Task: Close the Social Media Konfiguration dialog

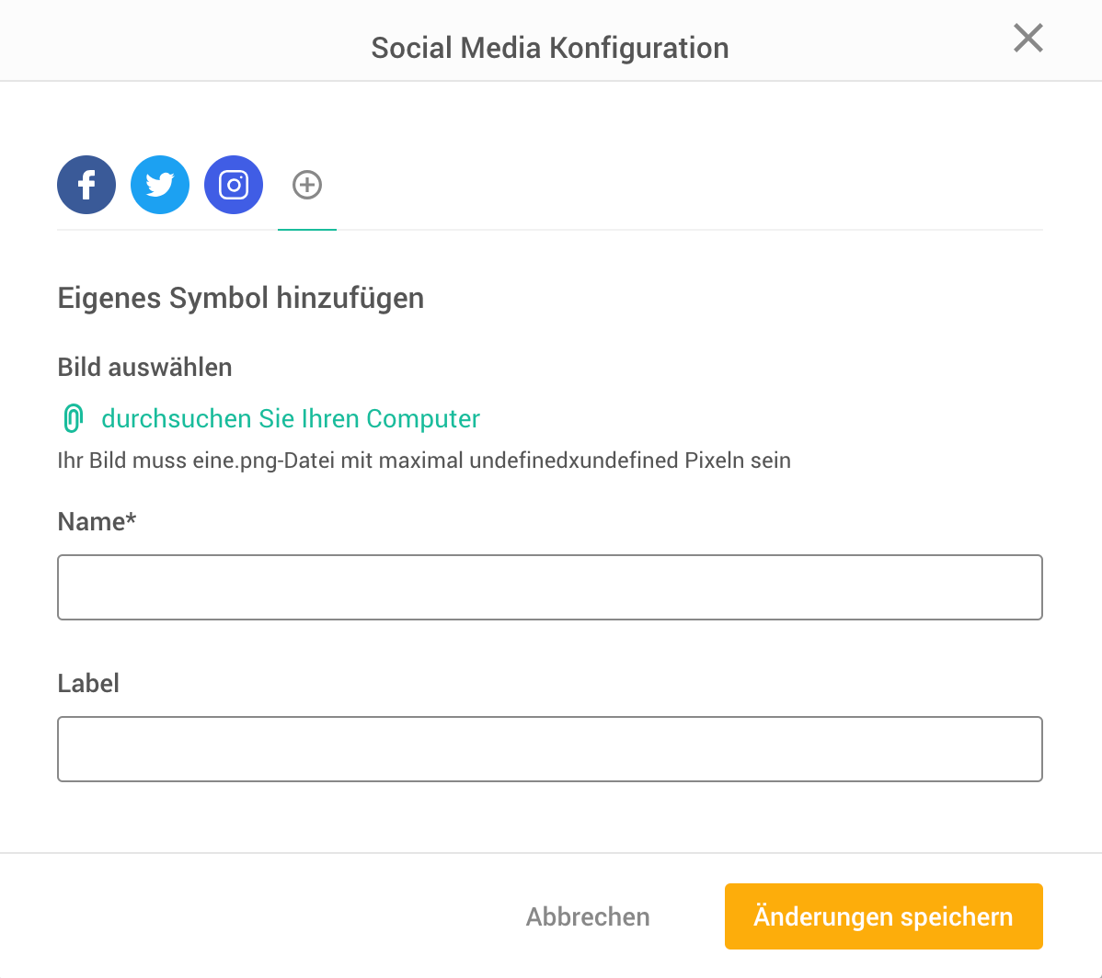Action: [1027, 39]
